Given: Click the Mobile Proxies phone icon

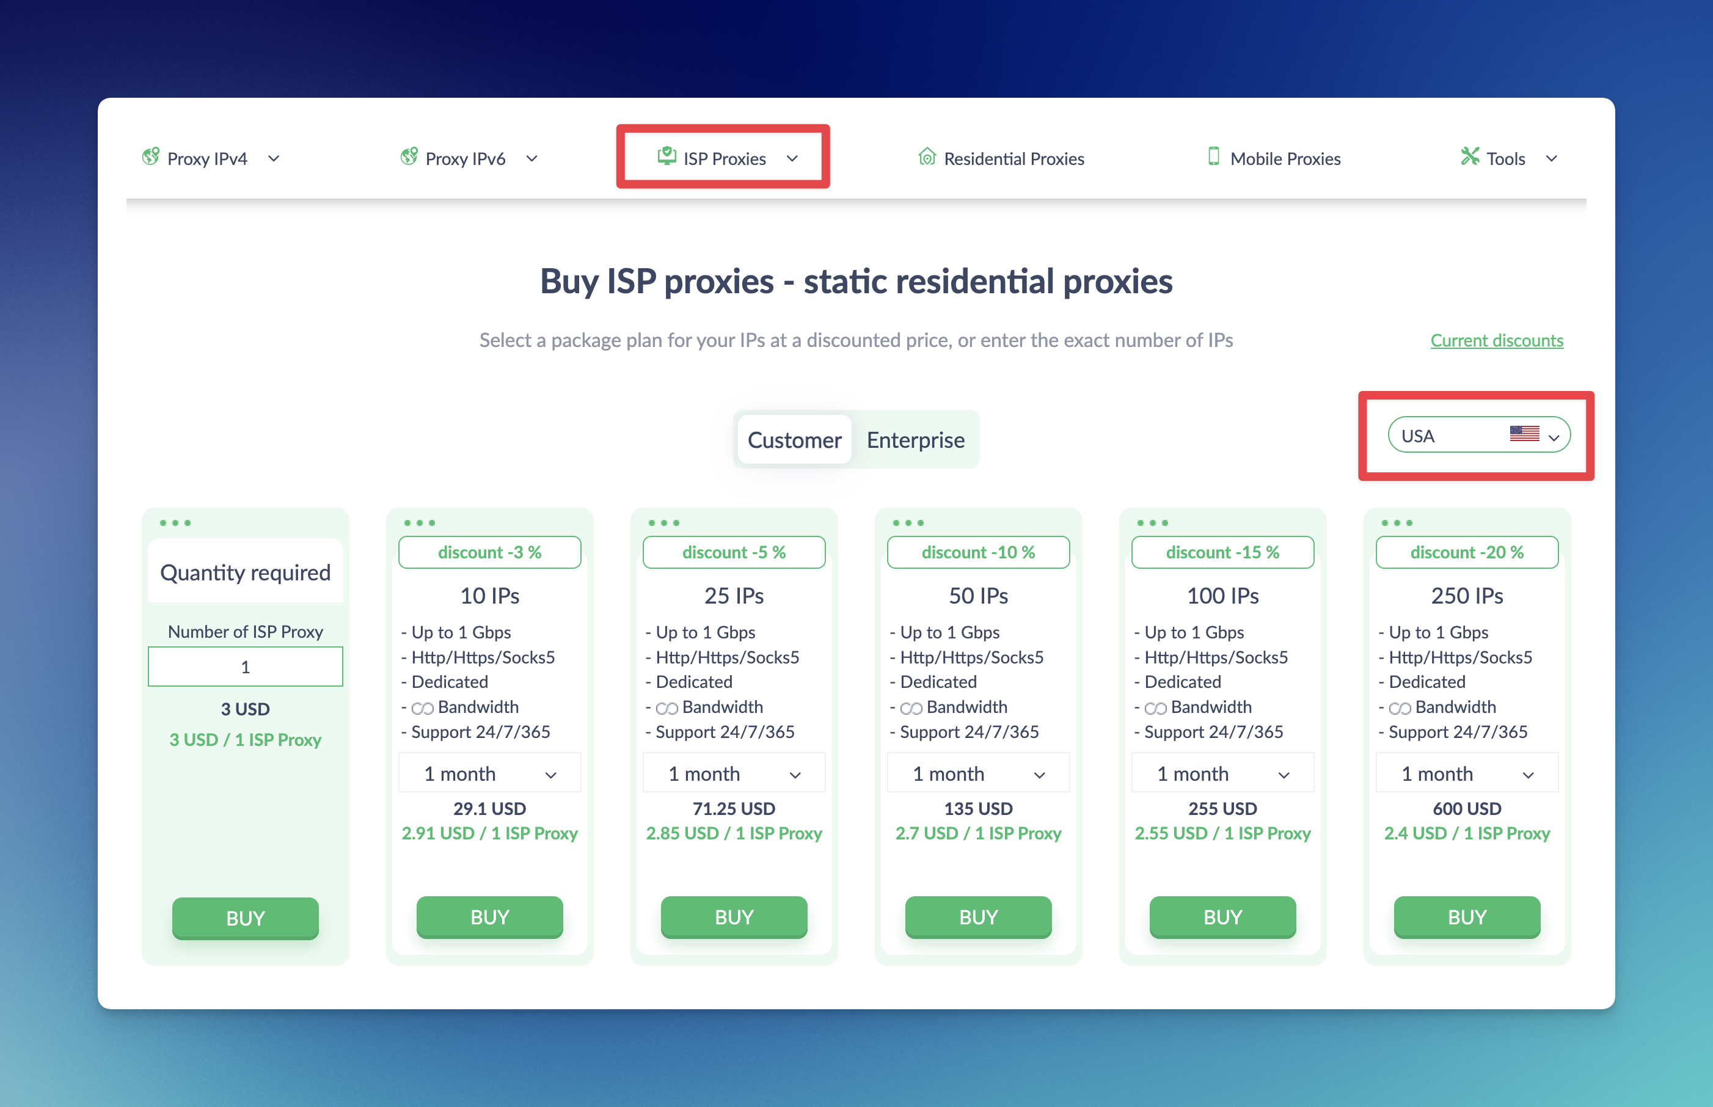Looking at the screenshot, I should pyautogui.click(x=1213, y=157).
